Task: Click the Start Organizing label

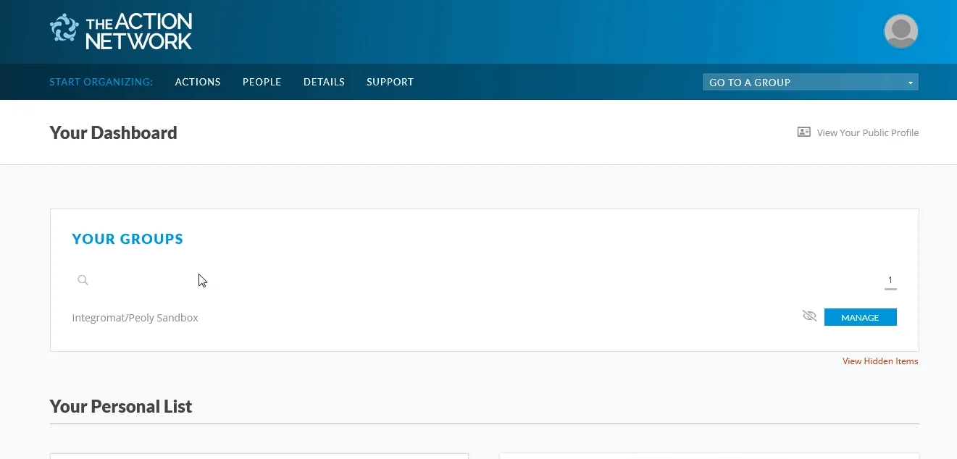Action: click(101, 82)
